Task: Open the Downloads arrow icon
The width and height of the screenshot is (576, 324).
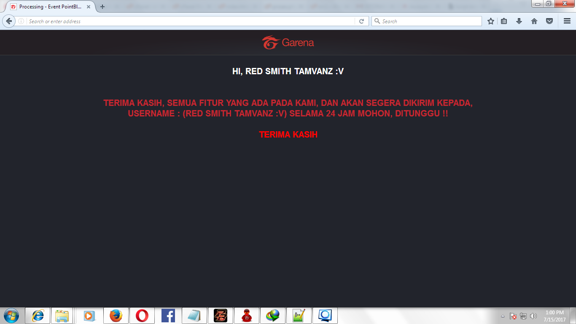Action: [519, 21]
